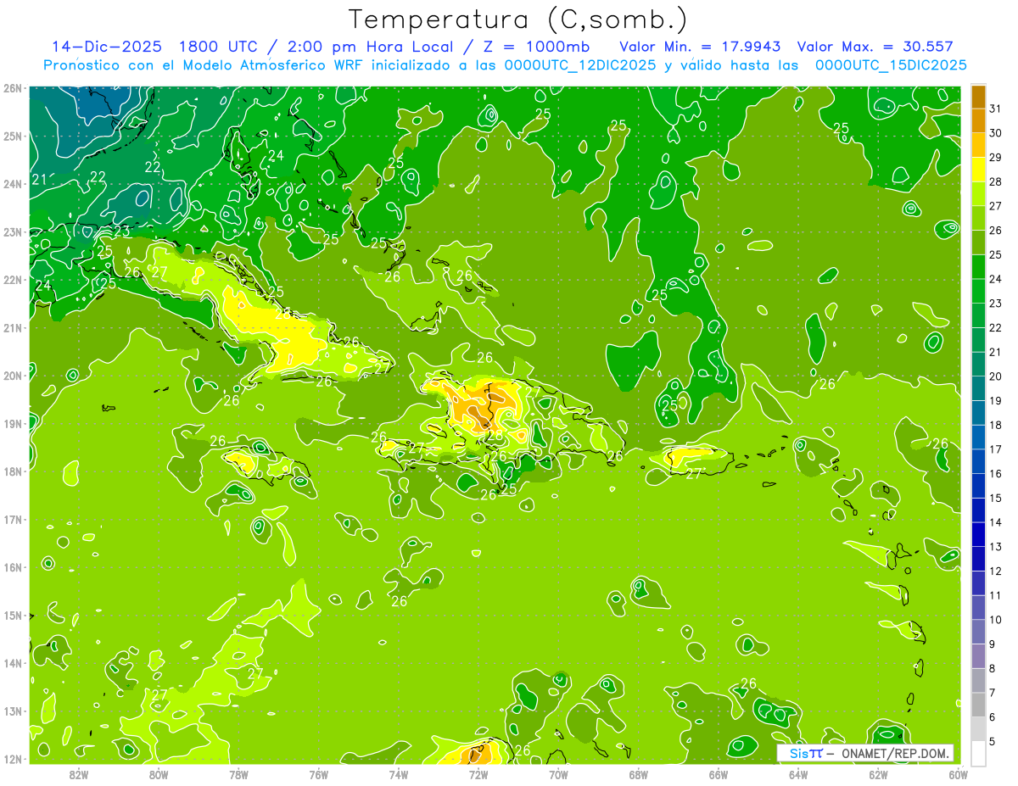Click the '22N' latitude axis label
Viewport: 1018px width, 786px height.
[x=13, y=280]
